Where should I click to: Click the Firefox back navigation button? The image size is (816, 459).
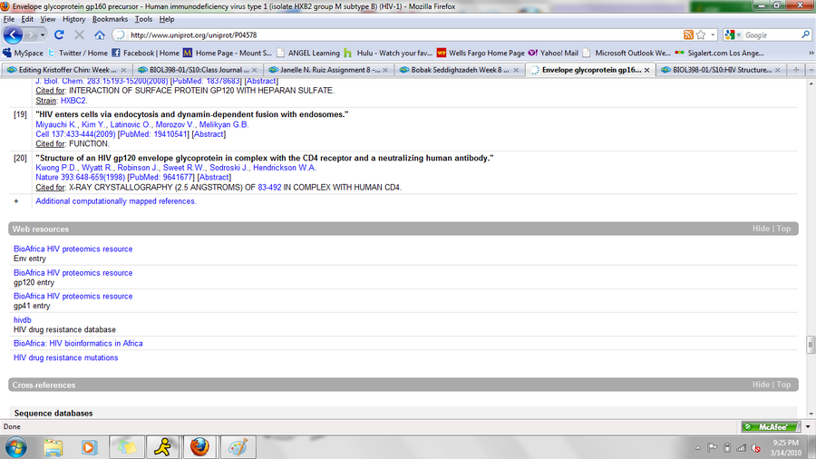tap(14, 34)
